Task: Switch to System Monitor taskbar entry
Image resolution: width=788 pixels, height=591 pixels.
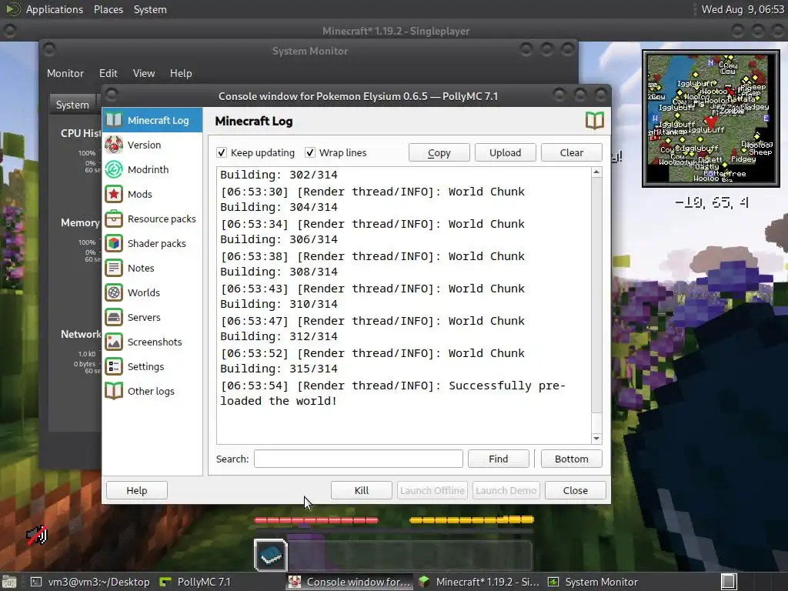Action: click(x=593, y=582)
